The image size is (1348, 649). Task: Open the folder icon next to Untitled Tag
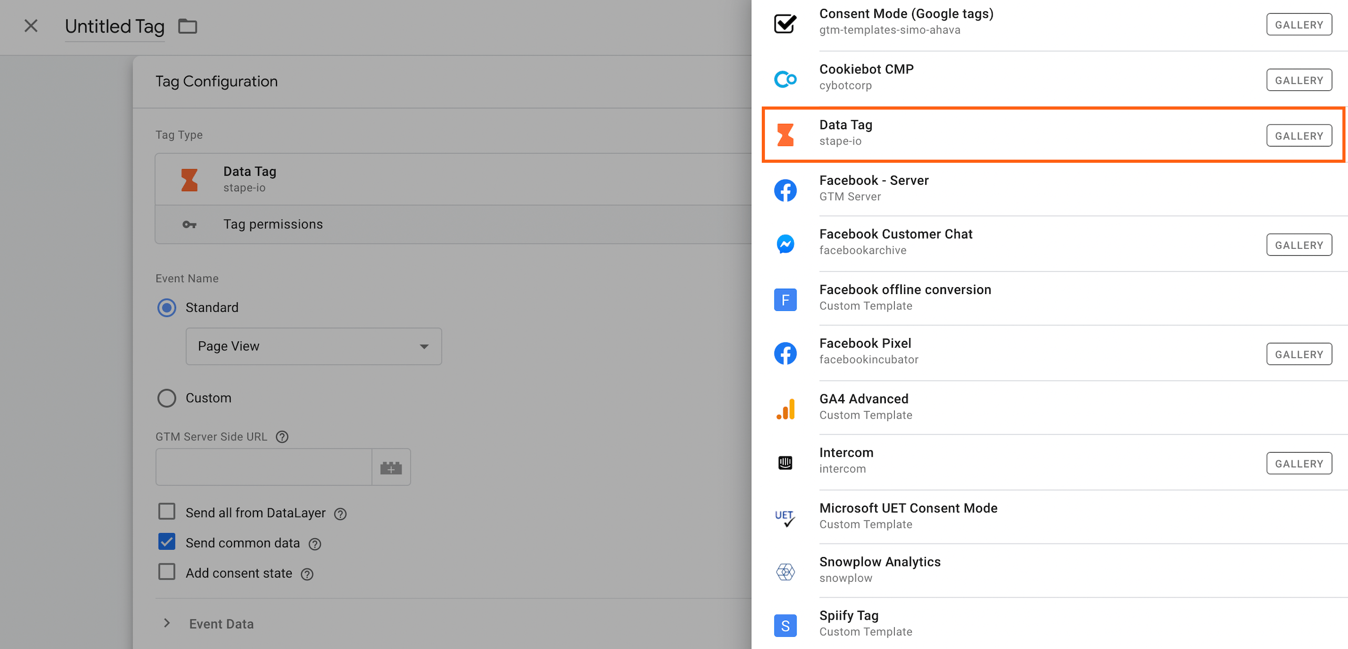[187, 26]
